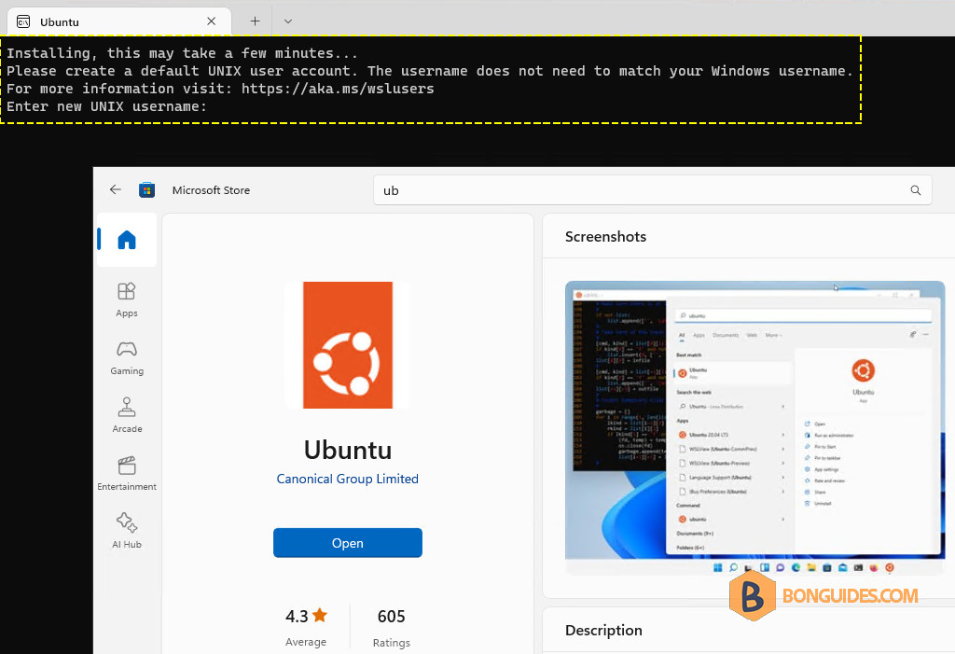
Task: Click the https://aka.ms/wslusers link in terminal
Action: coord(338,89)
